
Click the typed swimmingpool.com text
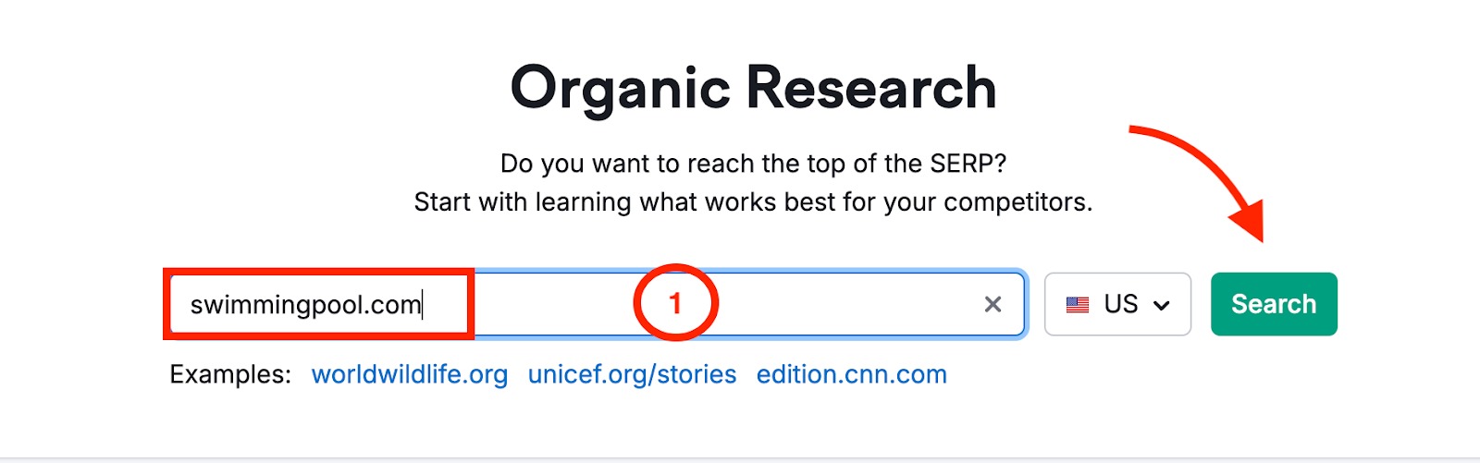(x=305, y=304)
